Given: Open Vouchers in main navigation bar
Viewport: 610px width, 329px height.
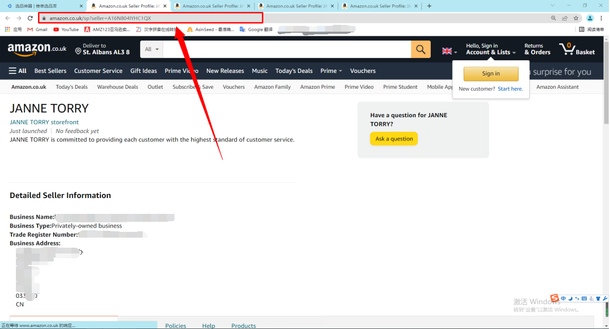Looking at the screenshot, I should 363,71.
